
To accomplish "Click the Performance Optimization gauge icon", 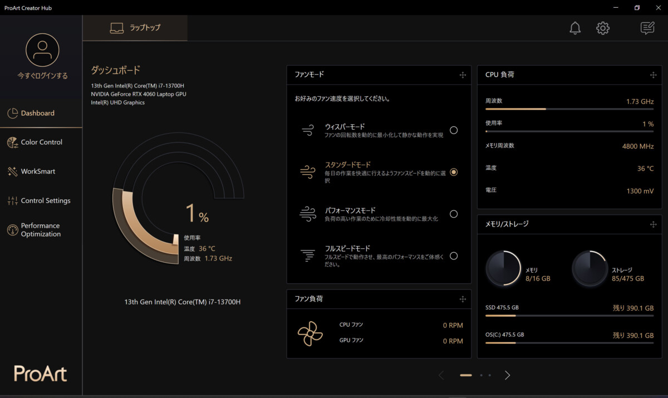I will pyautogui.click(x=12, y=230).
